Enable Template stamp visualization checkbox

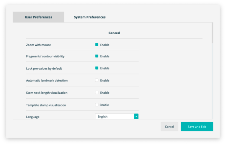(x=96, y=105)
